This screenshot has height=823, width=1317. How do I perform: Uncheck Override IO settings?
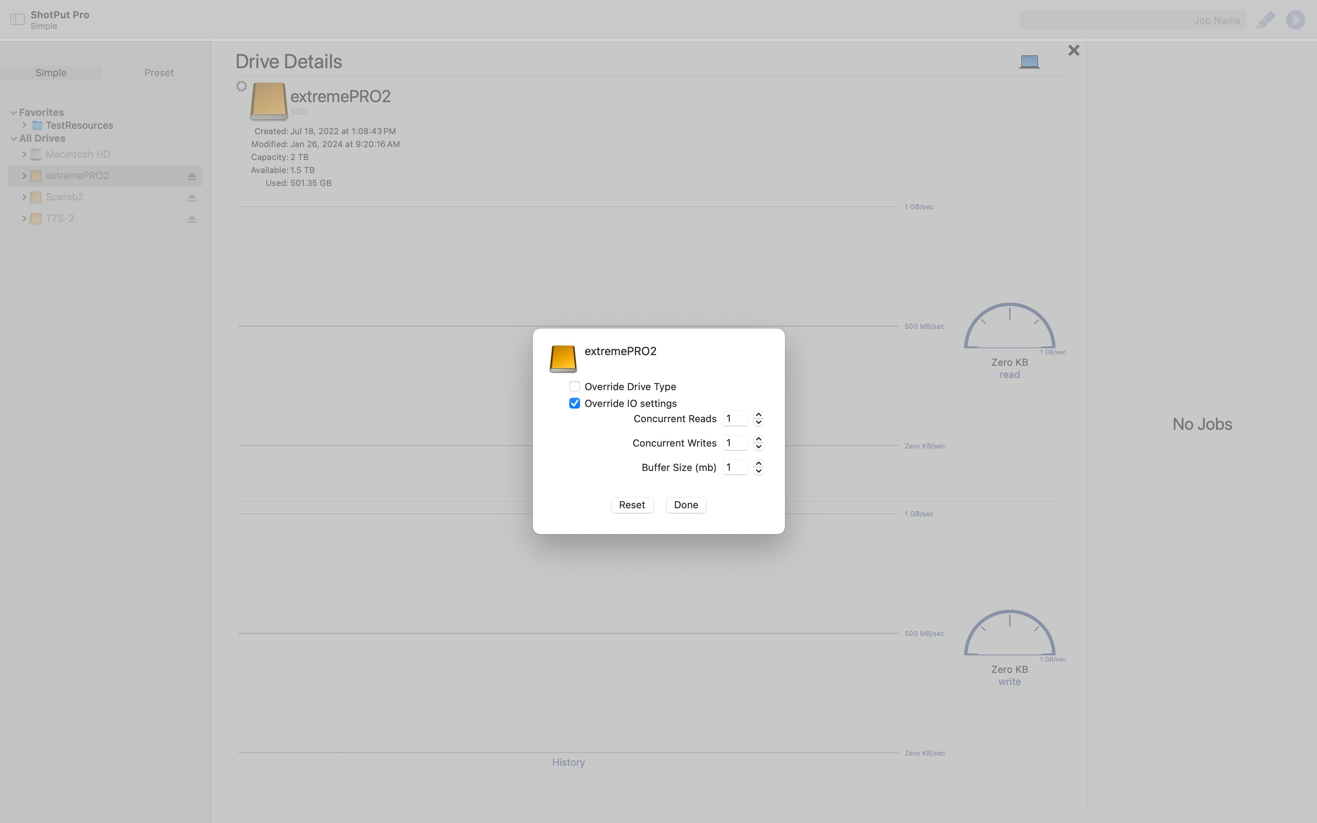pyautogui.click(x=574, y=403)
